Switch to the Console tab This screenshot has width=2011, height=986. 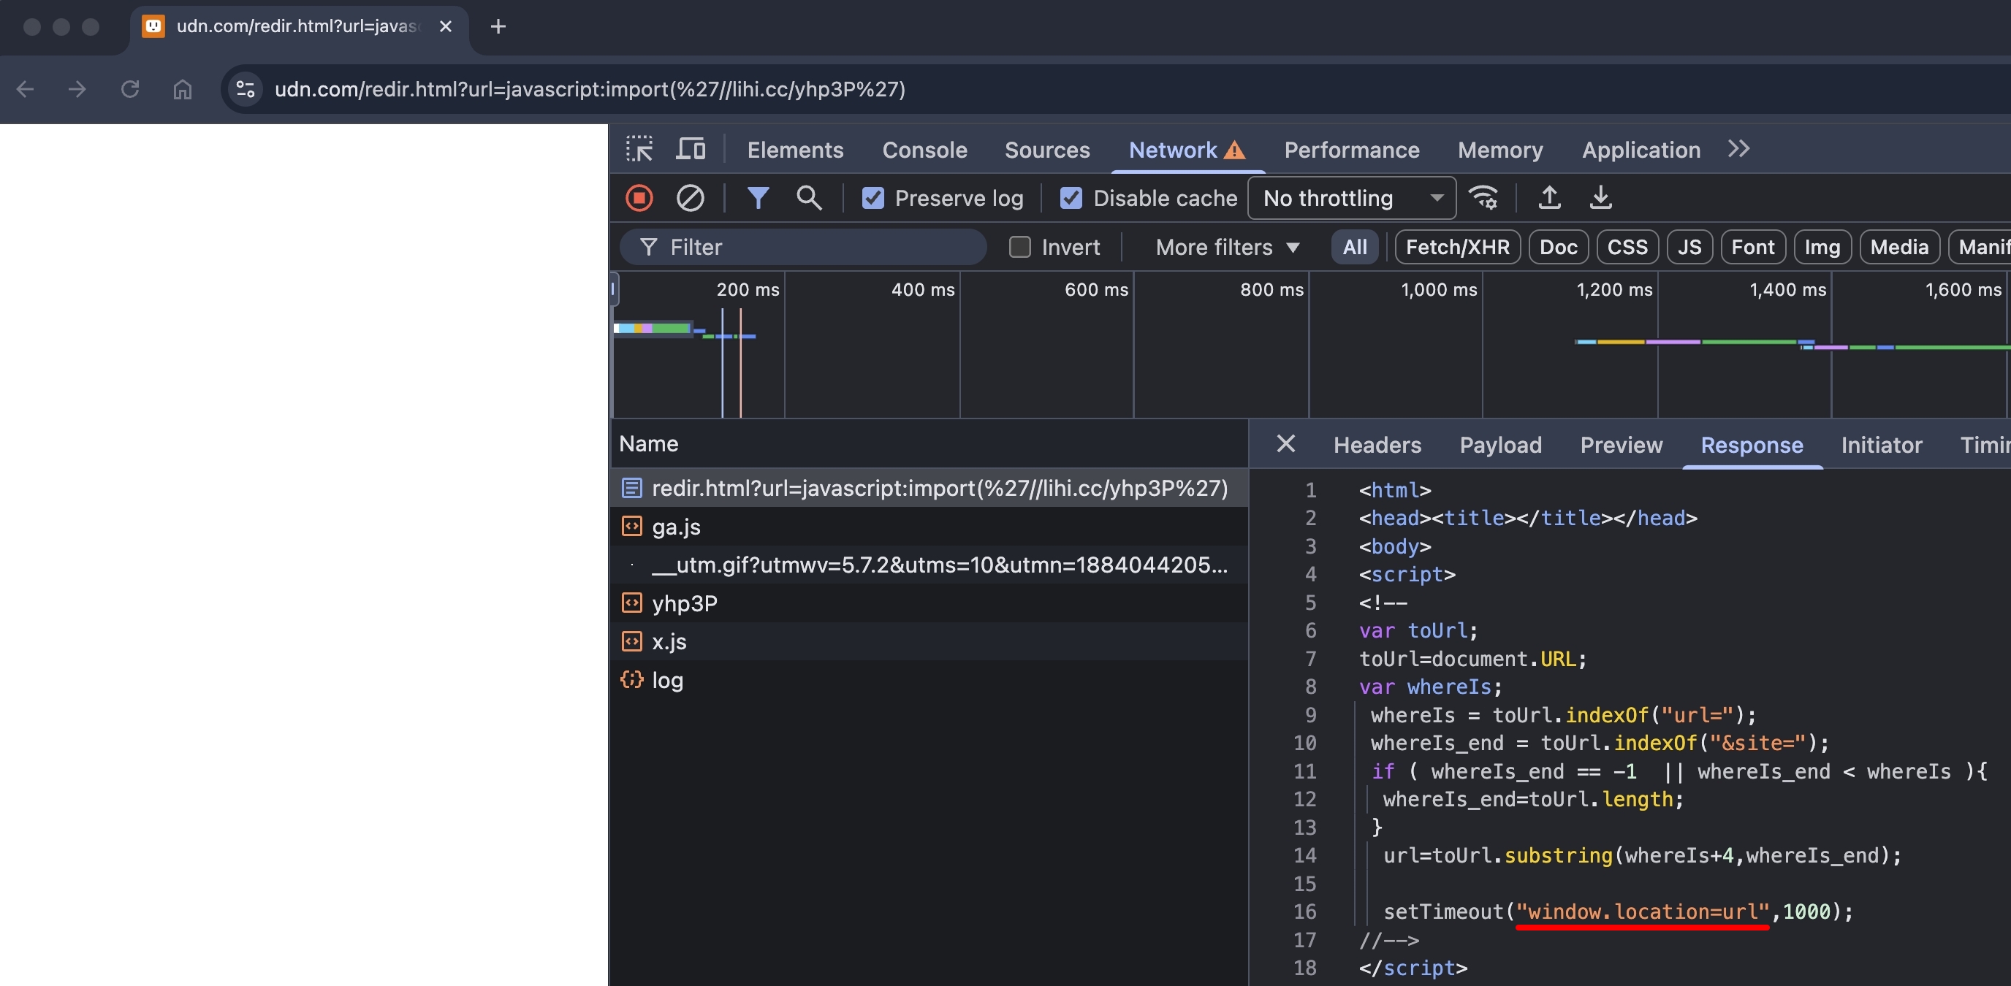coord(924,150)
